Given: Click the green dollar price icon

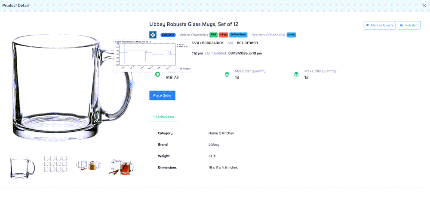Looking at the screenshot, I should coord(157,74).
